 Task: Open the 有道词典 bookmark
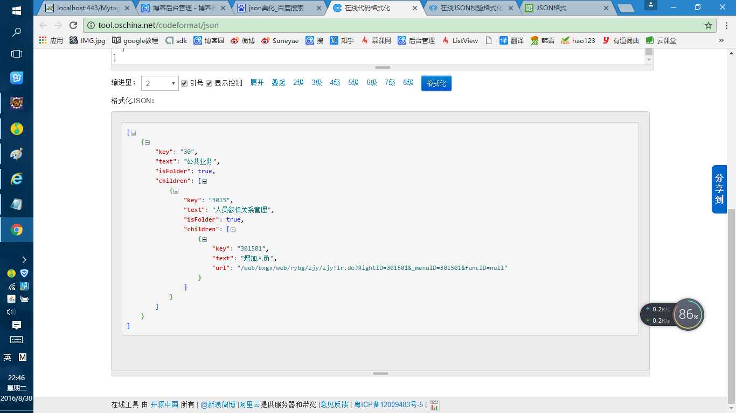621,40
